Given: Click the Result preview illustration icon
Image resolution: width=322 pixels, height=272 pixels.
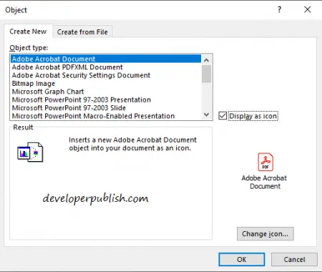Looking at the screenshot, I should [30, 152].
